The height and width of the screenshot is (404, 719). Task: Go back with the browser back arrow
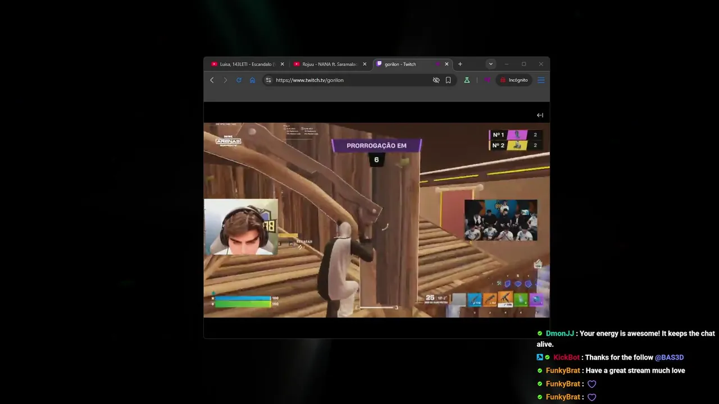click(x=212, y=80)
